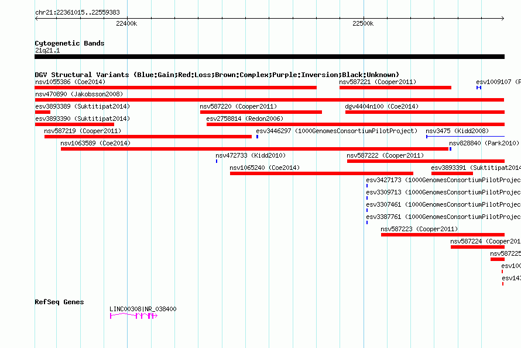Select the esv3893391 red bar
Screen dimensions: 521x348
click(x=453, y=173)
